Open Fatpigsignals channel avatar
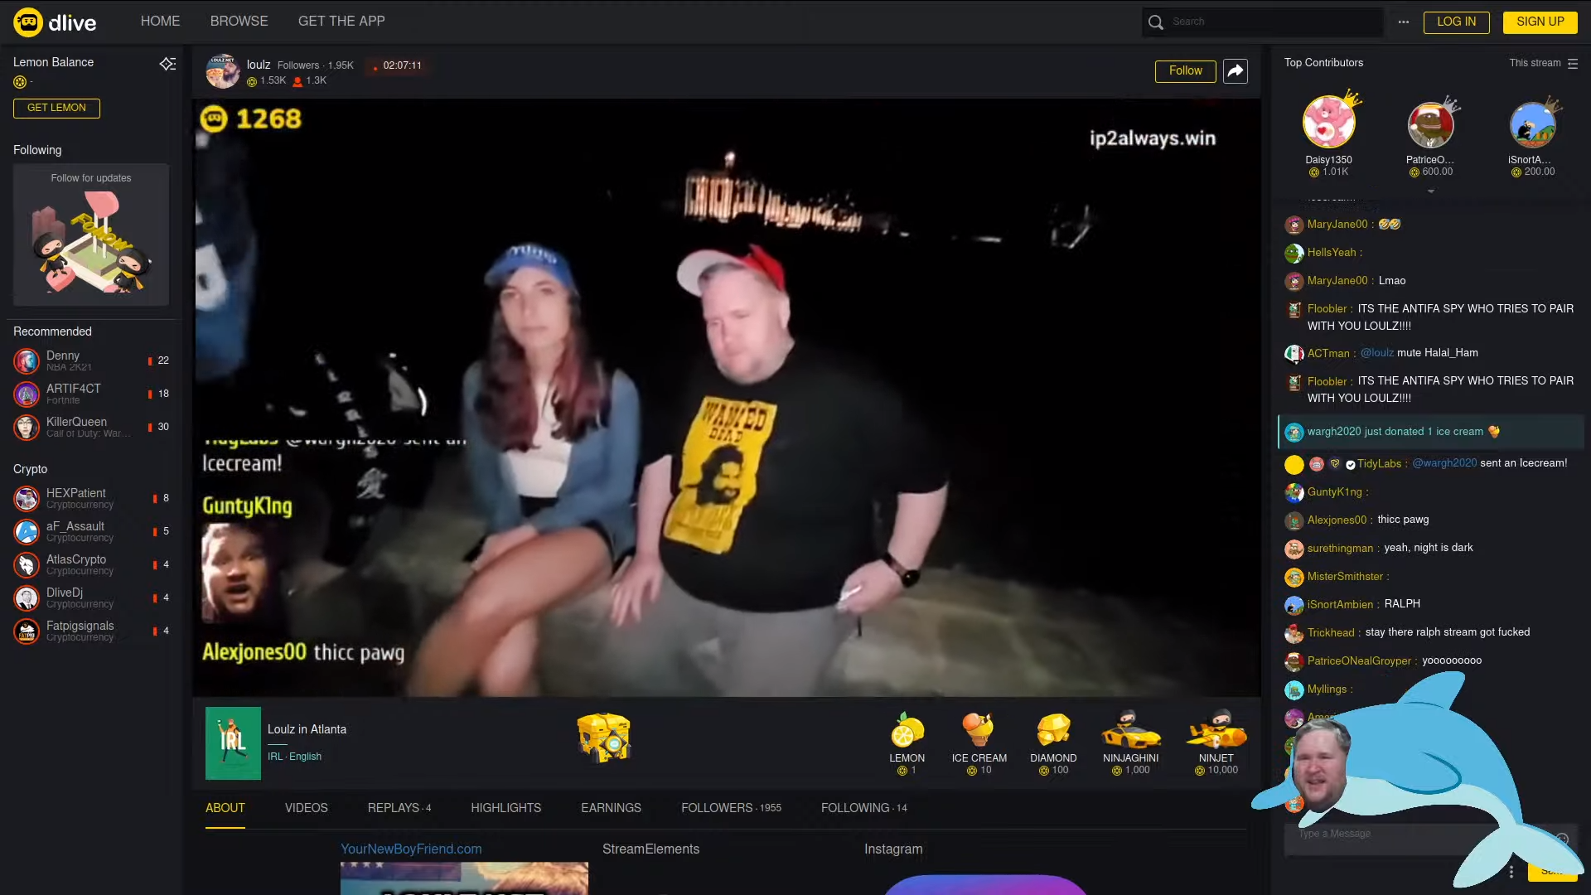Screen dimensions: 1591x895 (27, 631)
